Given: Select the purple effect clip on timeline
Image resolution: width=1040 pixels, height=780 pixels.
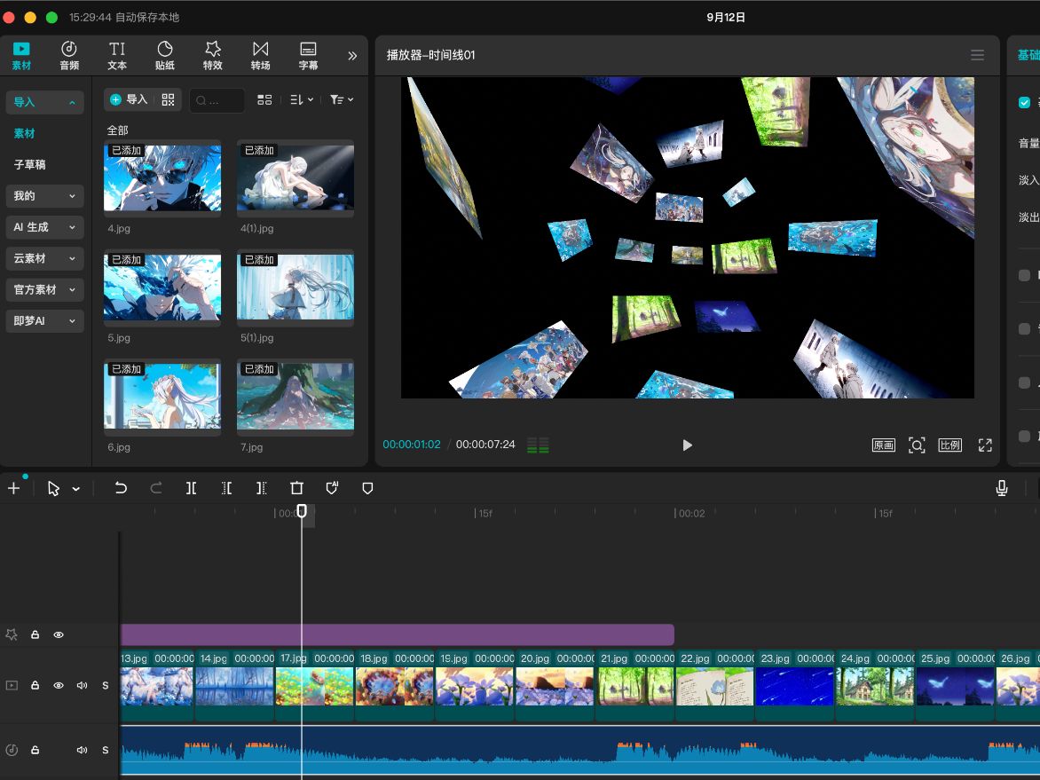Looking at the screenshot, I should pos(398,634).
